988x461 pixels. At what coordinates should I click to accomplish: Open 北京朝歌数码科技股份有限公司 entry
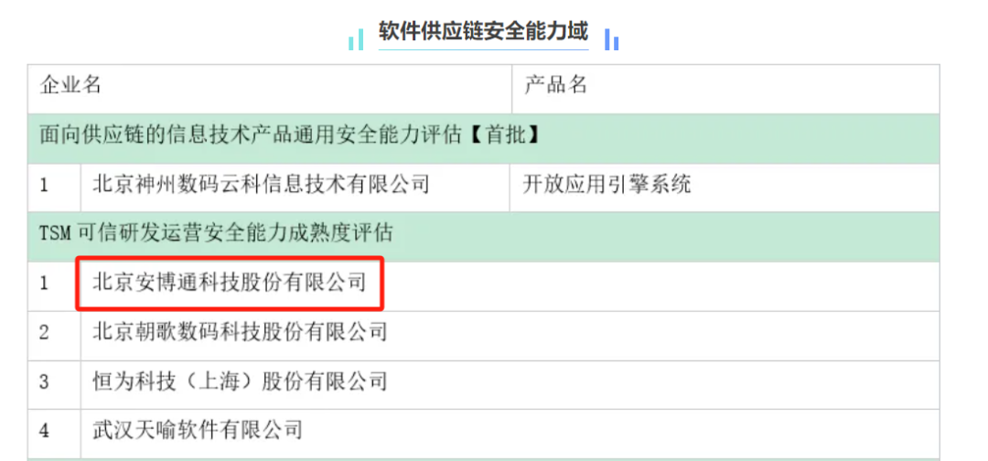pyautogui.click(x=240, y=332)
